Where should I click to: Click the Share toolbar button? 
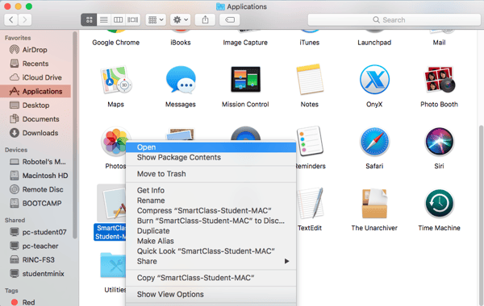pos(205,19)
